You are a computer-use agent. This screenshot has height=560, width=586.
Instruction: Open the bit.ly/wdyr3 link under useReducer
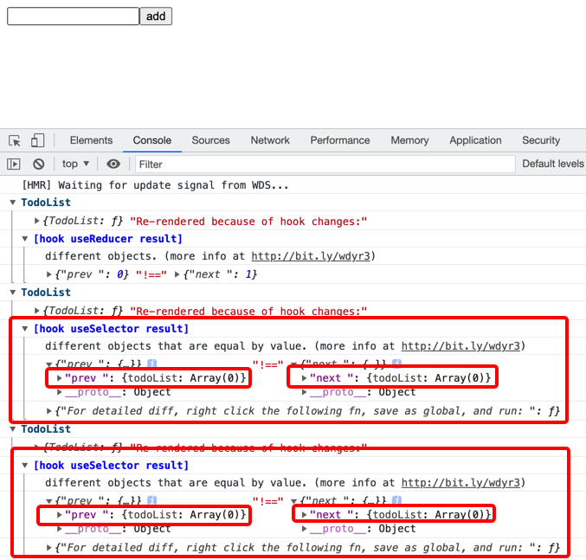(311, 256)
